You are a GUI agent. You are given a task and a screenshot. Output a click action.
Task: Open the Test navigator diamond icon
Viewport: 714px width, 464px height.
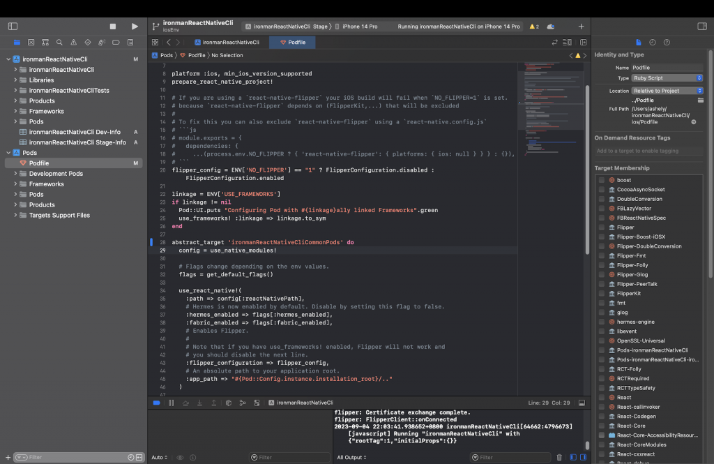87,43
